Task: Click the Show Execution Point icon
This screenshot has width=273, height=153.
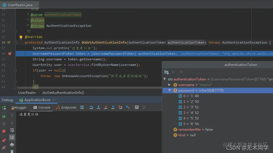Action: [82, 107]
